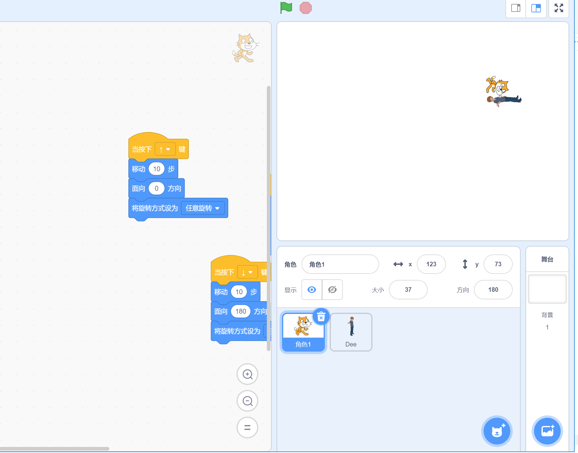
Task: Click the 舞台 stage panel header
Action: [x=547, y=259]
